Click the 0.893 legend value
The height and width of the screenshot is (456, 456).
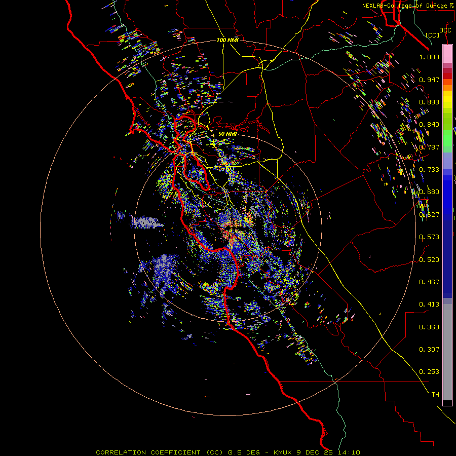pos(429,102)
